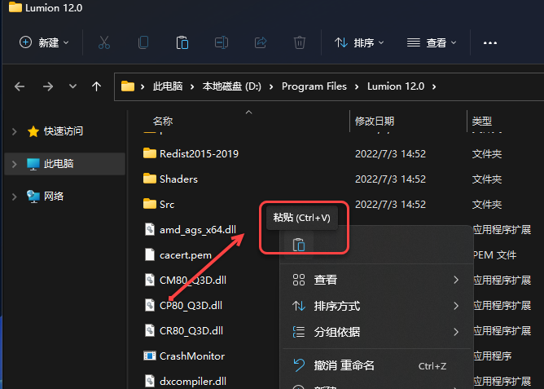Expand chevron after Lumion 12.0 in path
Image resolution: width=544 pixels, height=389 pixels.
[x=434, y=86]
